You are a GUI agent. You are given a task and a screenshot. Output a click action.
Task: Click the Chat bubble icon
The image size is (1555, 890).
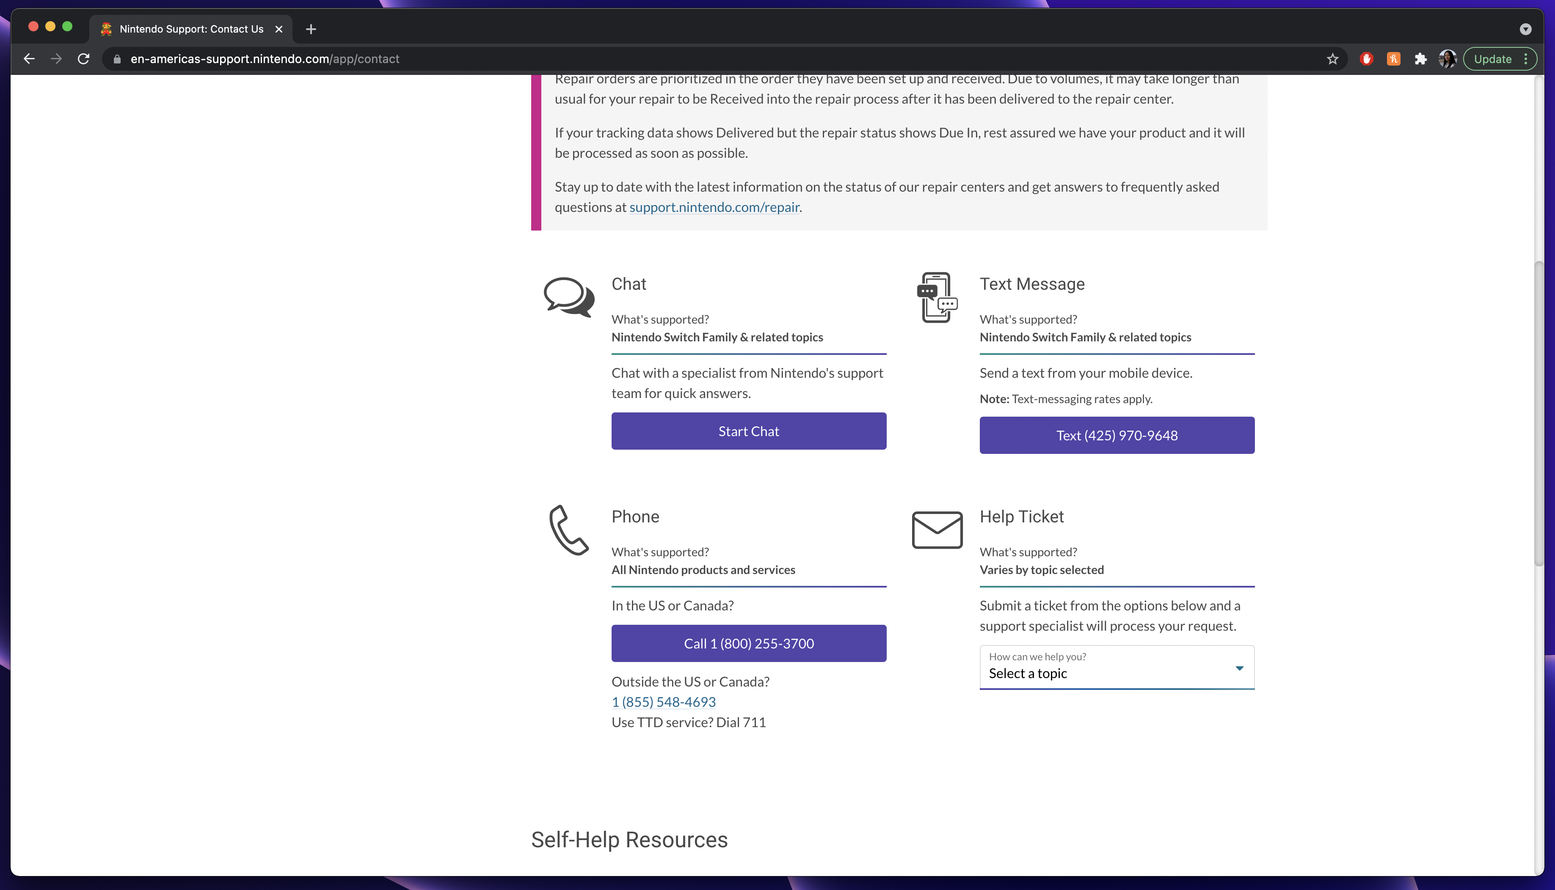coord(569,298)
